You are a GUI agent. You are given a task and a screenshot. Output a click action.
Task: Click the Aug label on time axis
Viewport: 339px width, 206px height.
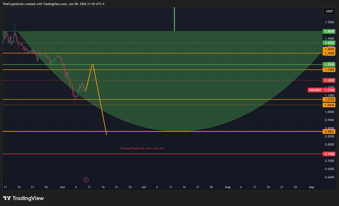point(228,187)
